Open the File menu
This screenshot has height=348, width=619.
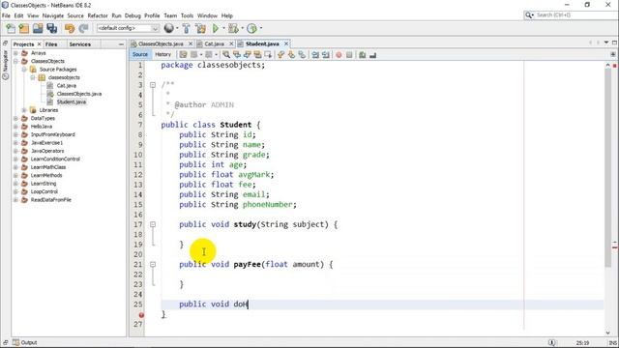[6, 15]
